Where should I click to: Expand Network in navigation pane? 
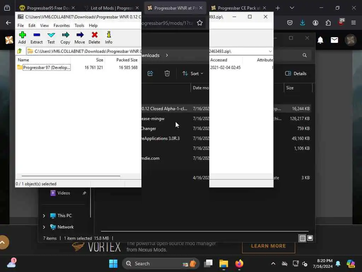44,227
